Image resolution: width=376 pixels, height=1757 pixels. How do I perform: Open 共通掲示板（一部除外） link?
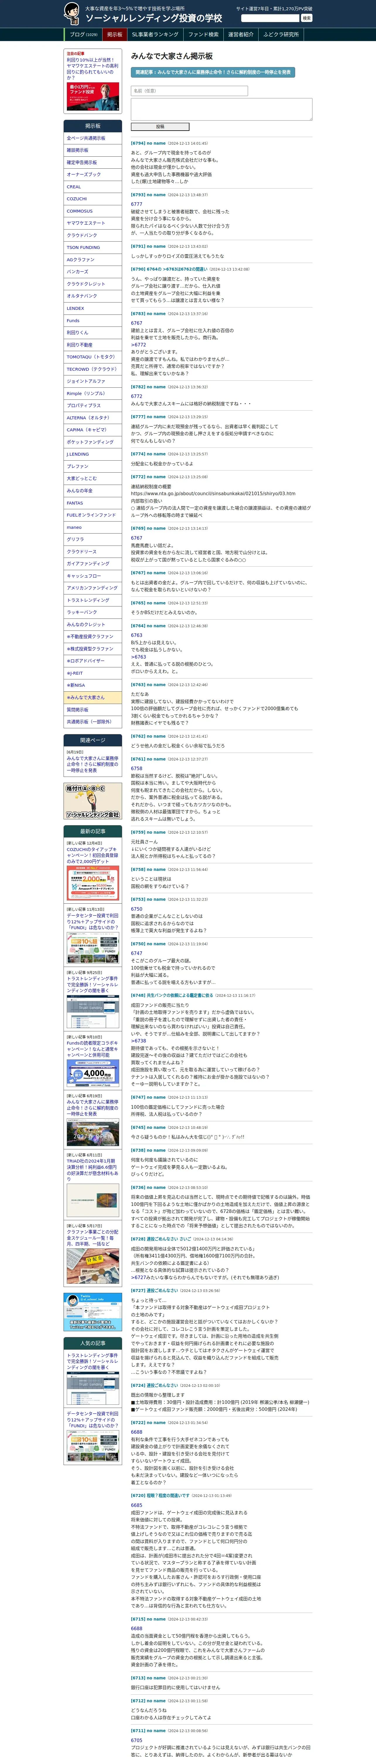tap(93, 722)
